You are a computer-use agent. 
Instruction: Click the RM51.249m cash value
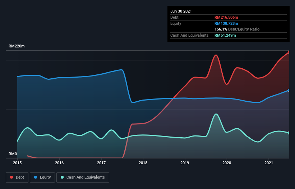coord(225,35)
